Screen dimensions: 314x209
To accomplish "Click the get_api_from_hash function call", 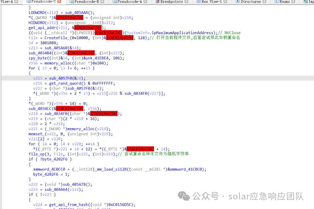I will click(x=69, y=205).
